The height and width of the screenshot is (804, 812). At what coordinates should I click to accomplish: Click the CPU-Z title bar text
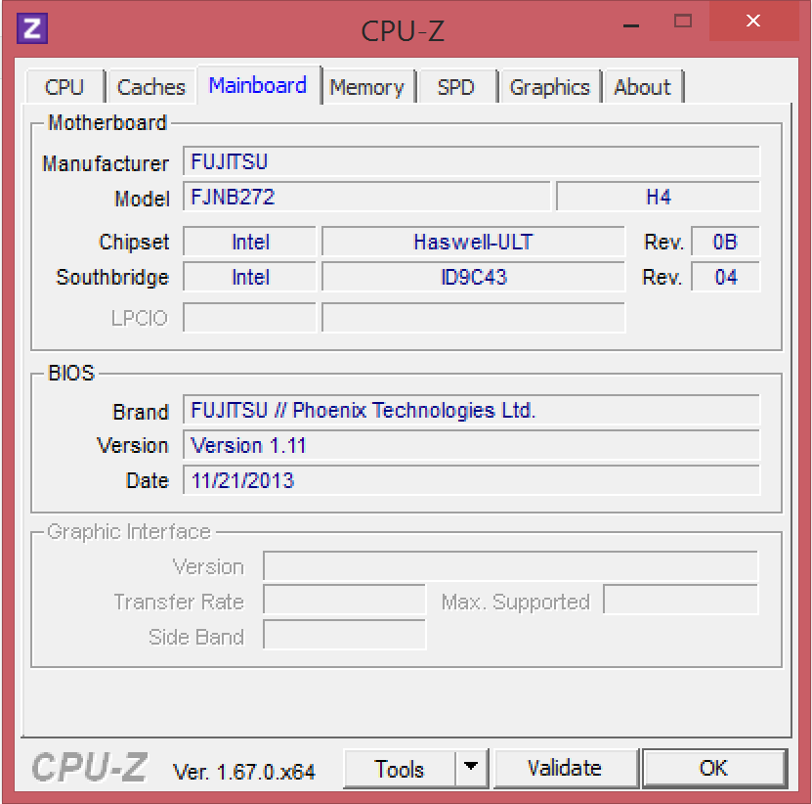(403, 31)
